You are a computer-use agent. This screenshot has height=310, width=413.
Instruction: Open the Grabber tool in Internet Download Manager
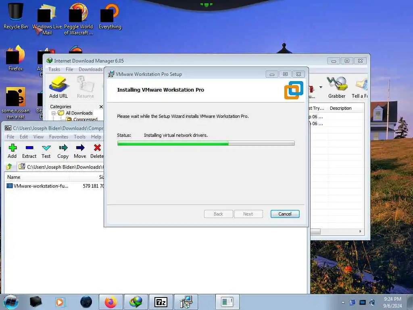337,87
